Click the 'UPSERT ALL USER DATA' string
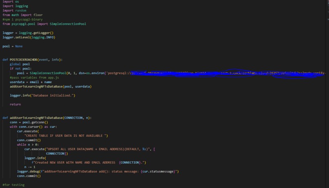The image size is (329, 188). pyautogui.click(x=98, y=149)
